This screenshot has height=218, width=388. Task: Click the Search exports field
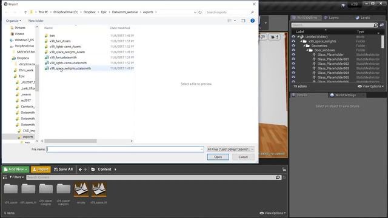pyautogui.click(x=228, y=12)
